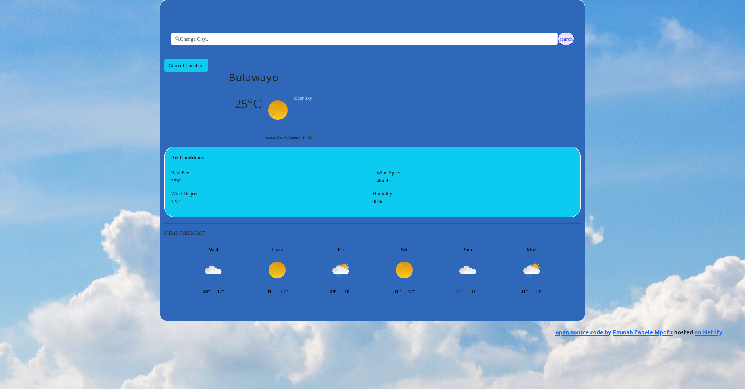This screenshot has height=389, width=745.
Task: Click Sunday's cloudy forecast icon
Action: tap(468, 270)
